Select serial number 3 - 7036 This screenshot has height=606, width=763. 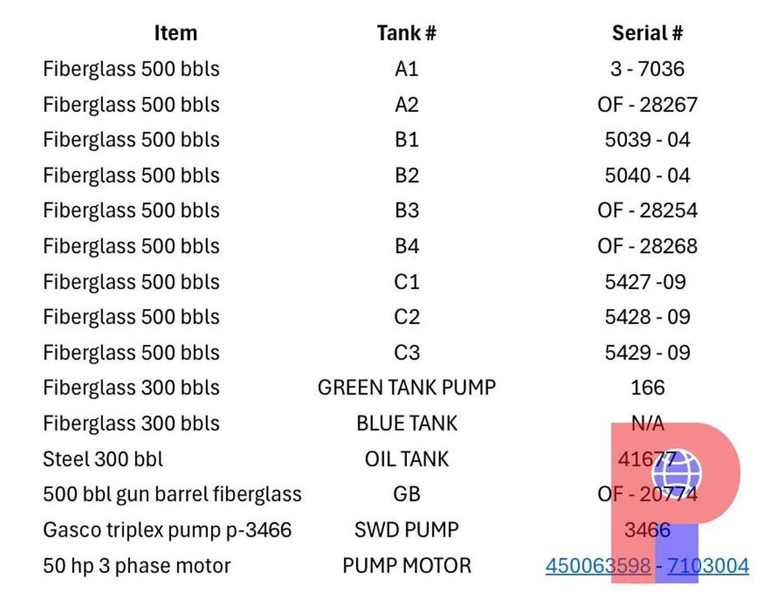(x=647, y=69)
